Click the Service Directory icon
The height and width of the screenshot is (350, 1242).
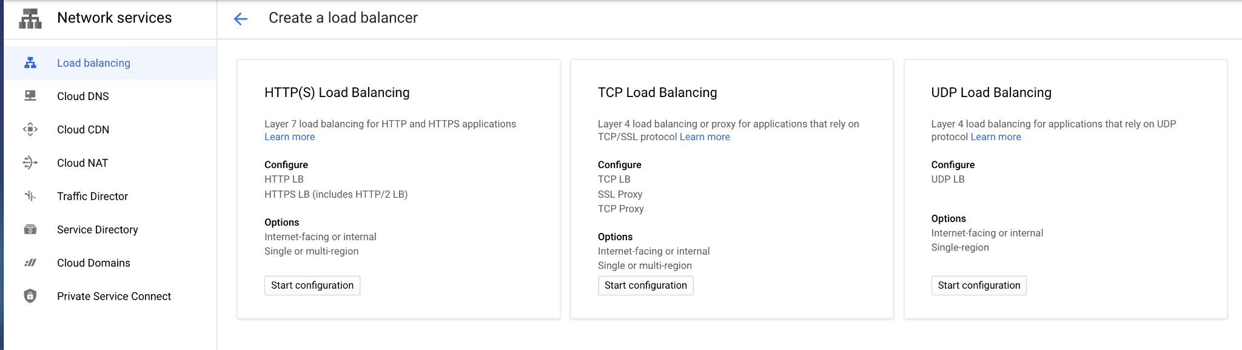click(30, 229)
